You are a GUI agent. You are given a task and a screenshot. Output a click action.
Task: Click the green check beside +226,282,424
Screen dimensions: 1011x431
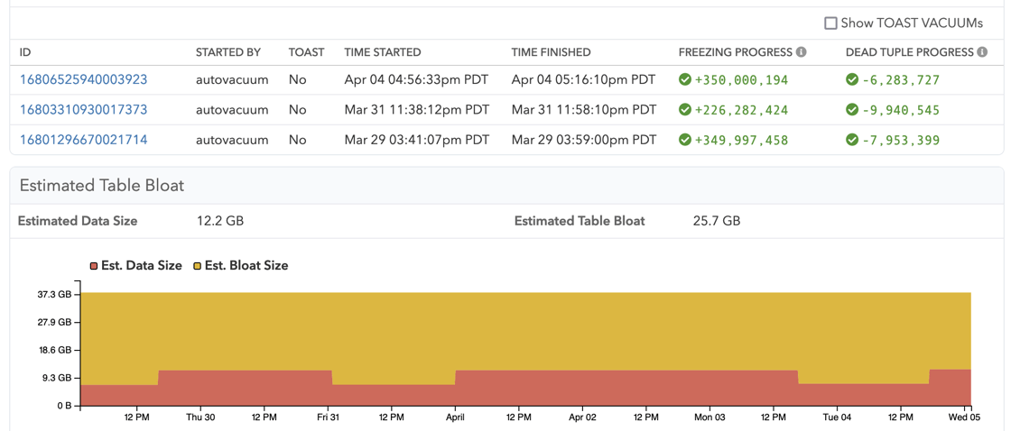pyautogui.click(x=685, y=110)
